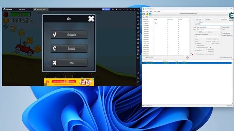The height and width of the screenshot is (131, 234).
Task: Click the restart button in pause menu
Action: (x=69, y=48)
